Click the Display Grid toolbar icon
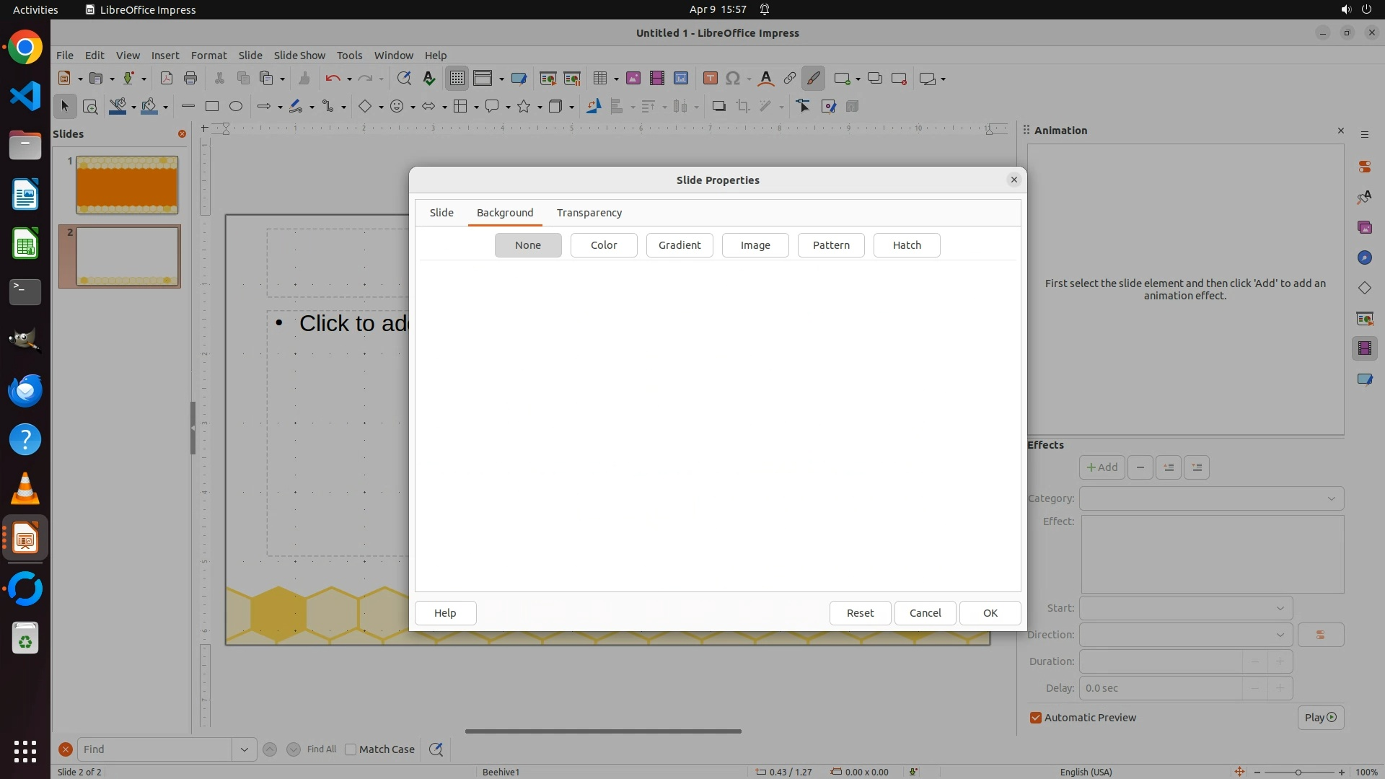 tap(457, 79)
